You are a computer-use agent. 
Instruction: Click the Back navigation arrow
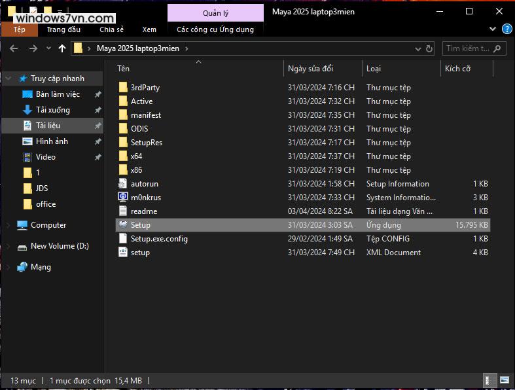click(x=14, y=48)
